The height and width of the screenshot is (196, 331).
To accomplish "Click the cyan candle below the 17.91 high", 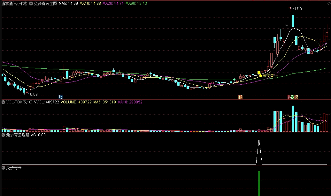I will (293, 21).
